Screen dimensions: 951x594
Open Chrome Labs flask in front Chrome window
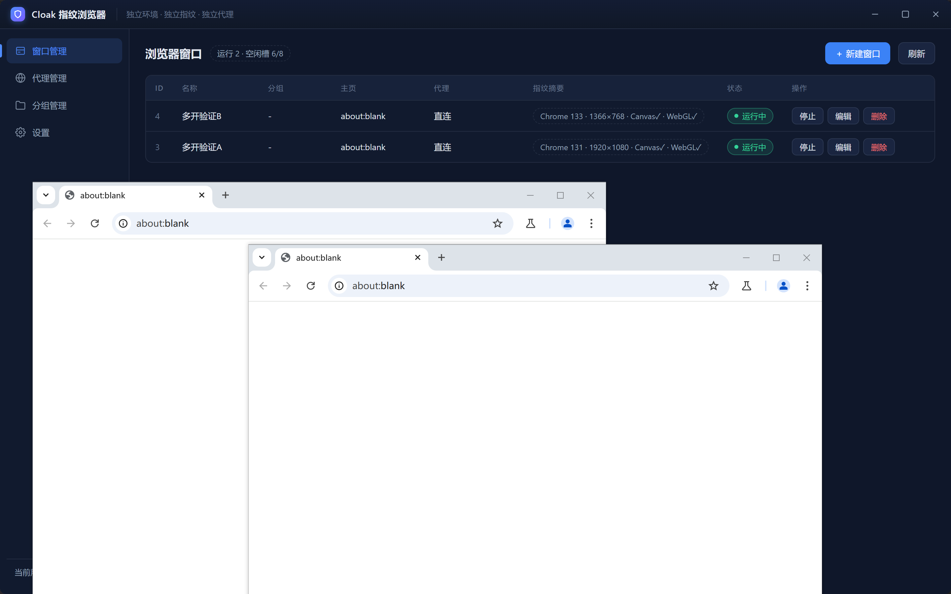[747, 286]
